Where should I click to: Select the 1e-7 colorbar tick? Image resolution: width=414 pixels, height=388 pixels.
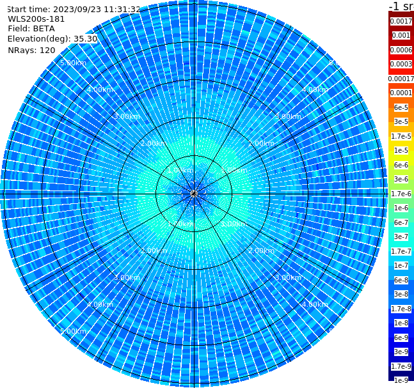click(401, 265)
